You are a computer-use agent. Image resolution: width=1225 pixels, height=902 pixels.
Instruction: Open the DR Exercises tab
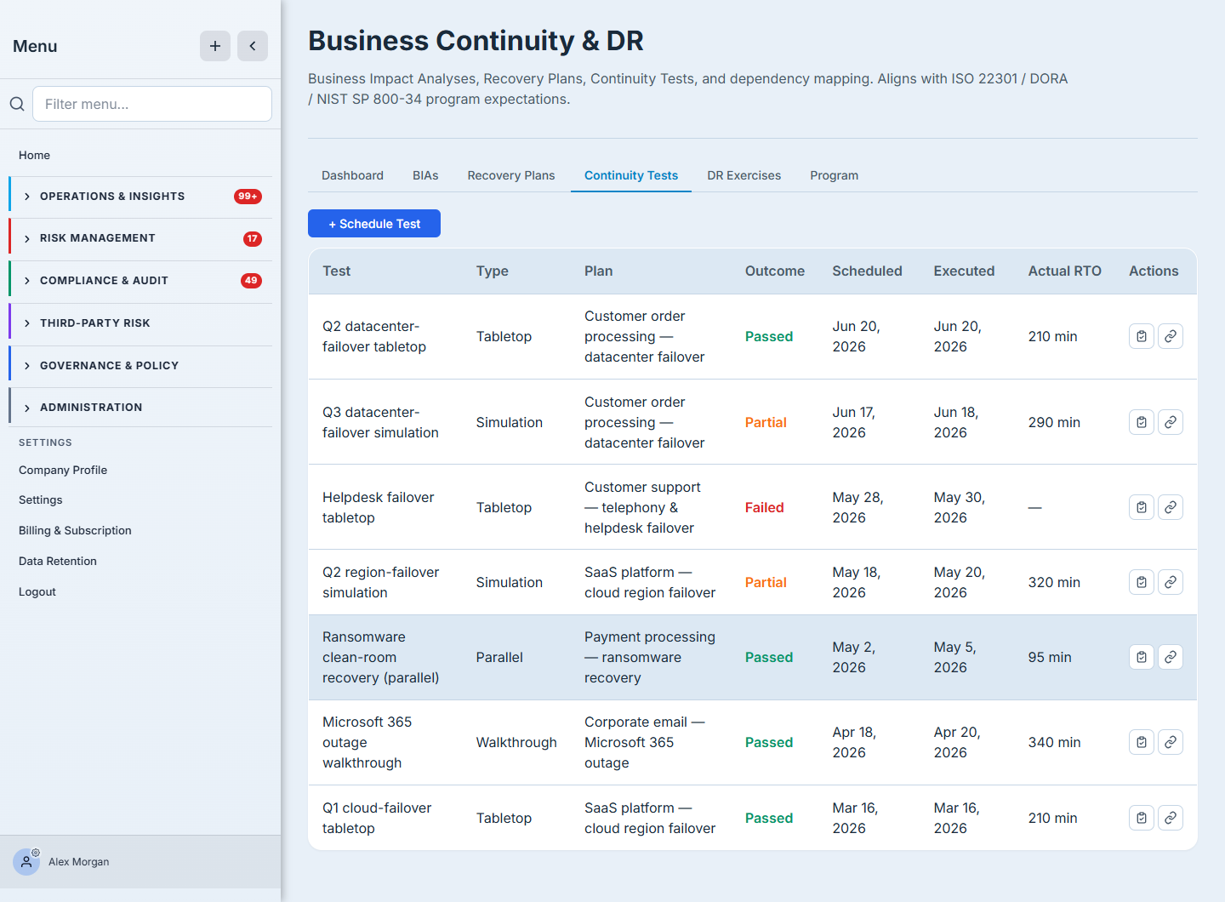[744, 175]
